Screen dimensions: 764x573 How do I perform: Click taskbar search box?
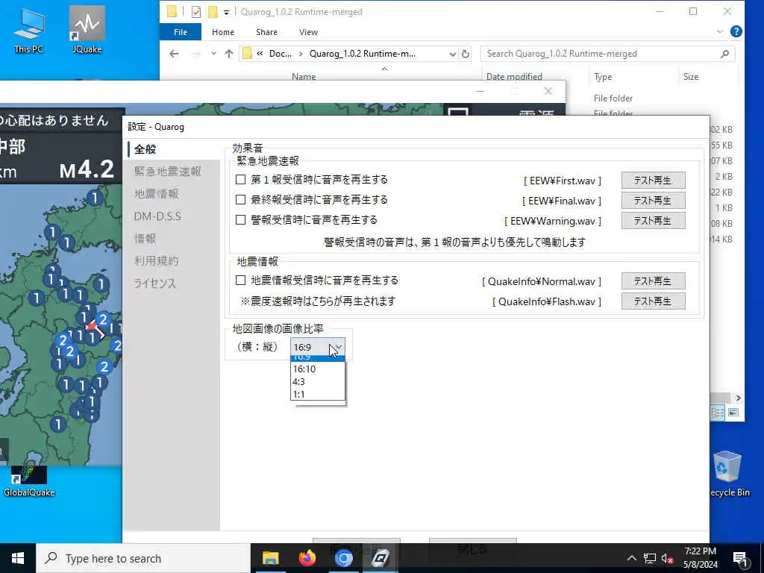[143, 558]
